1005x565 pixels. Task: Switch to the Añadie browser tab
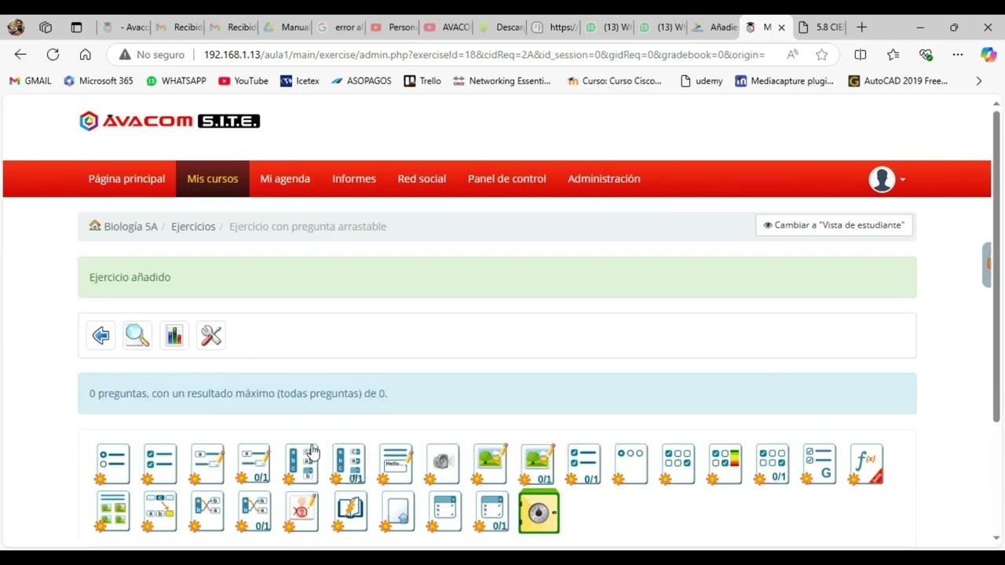pos(714,27)
